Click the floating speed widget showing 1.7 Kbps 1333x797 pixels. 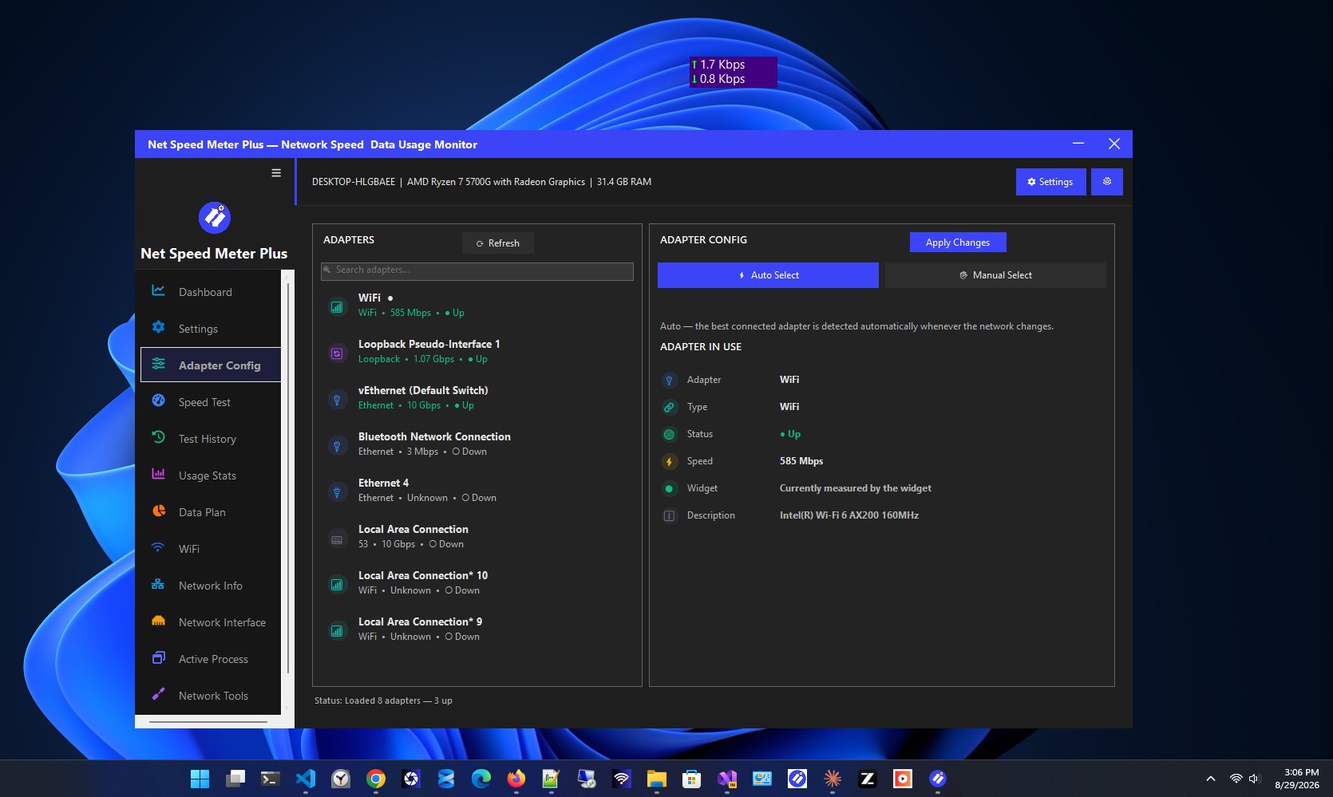click(733, 72)
